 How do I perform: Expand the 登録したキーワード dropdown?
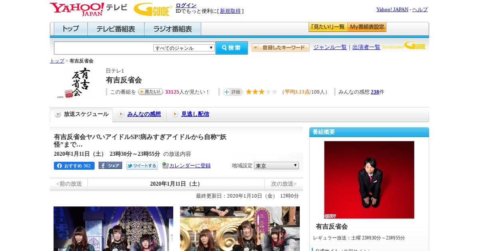point(281,47)
